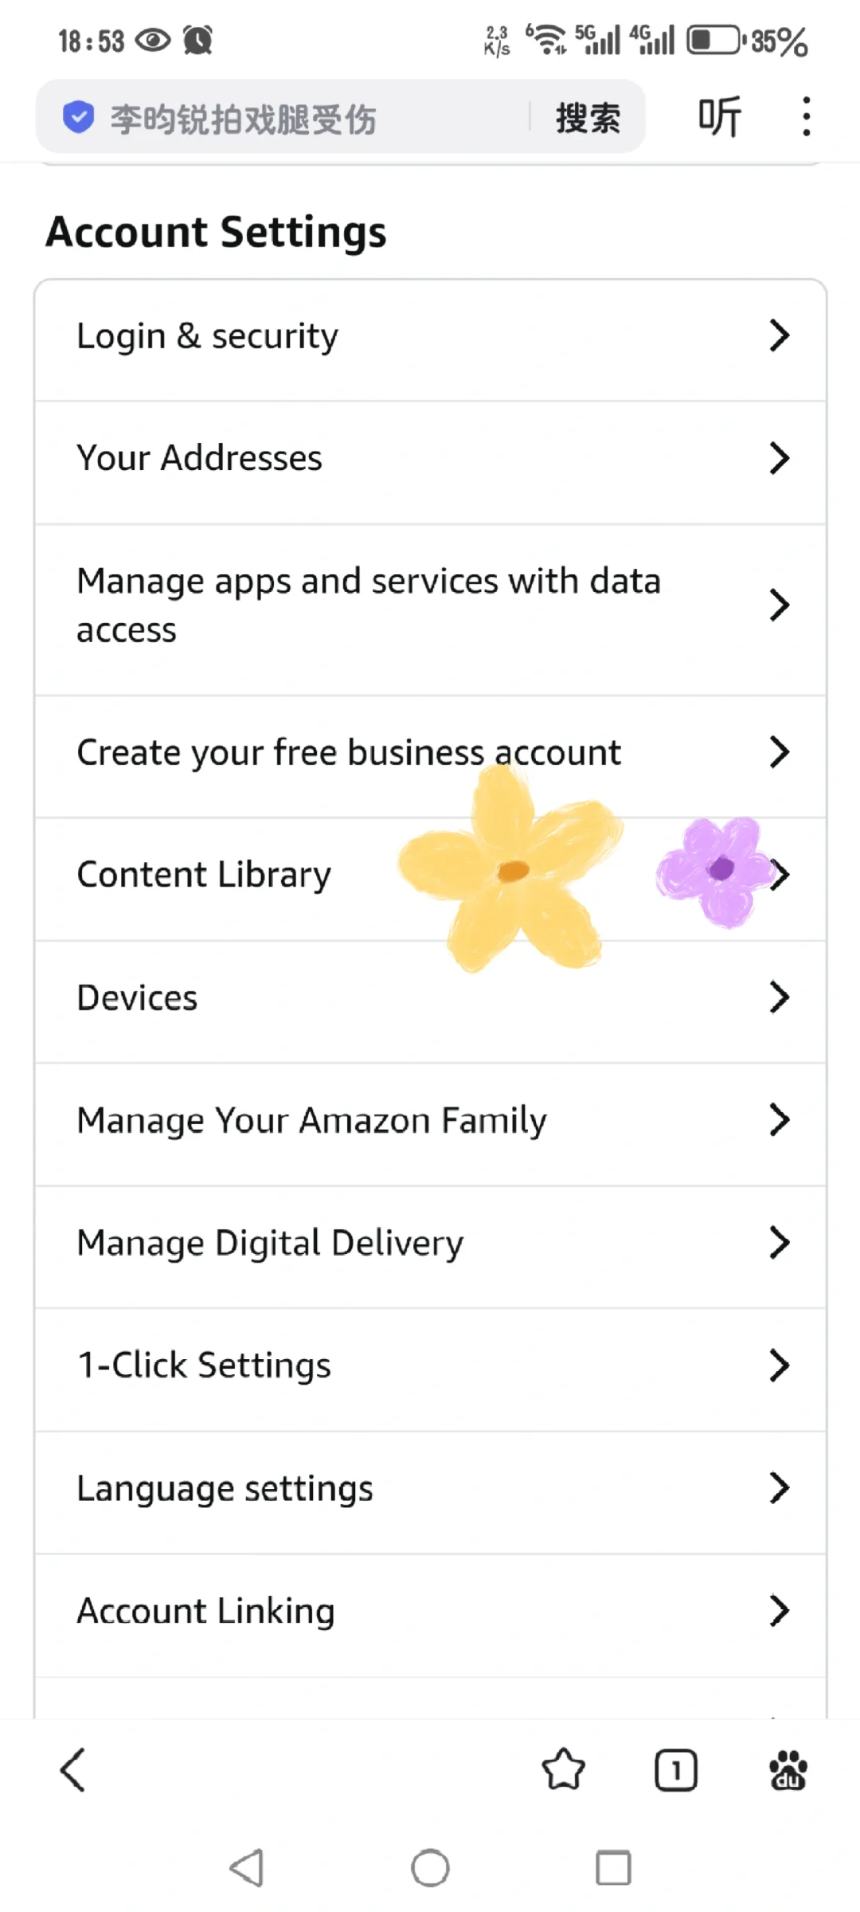
Task: Open Manage Your Amazon Family
Action: (x=311, y=1120)
